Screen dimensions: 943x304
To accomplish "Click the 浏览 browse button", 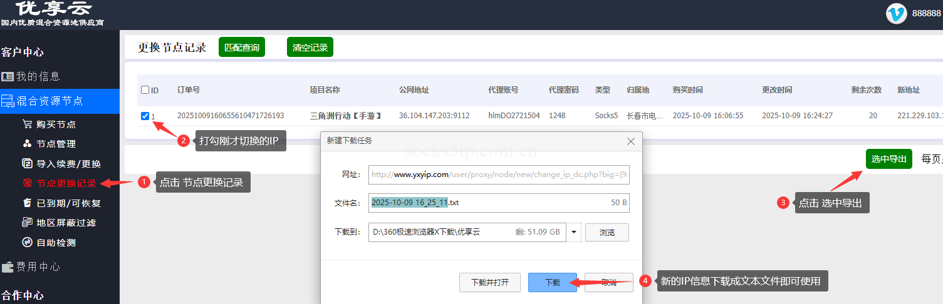I will coord(607,232).
